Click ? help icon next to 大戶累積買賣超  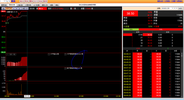[65, 54]
